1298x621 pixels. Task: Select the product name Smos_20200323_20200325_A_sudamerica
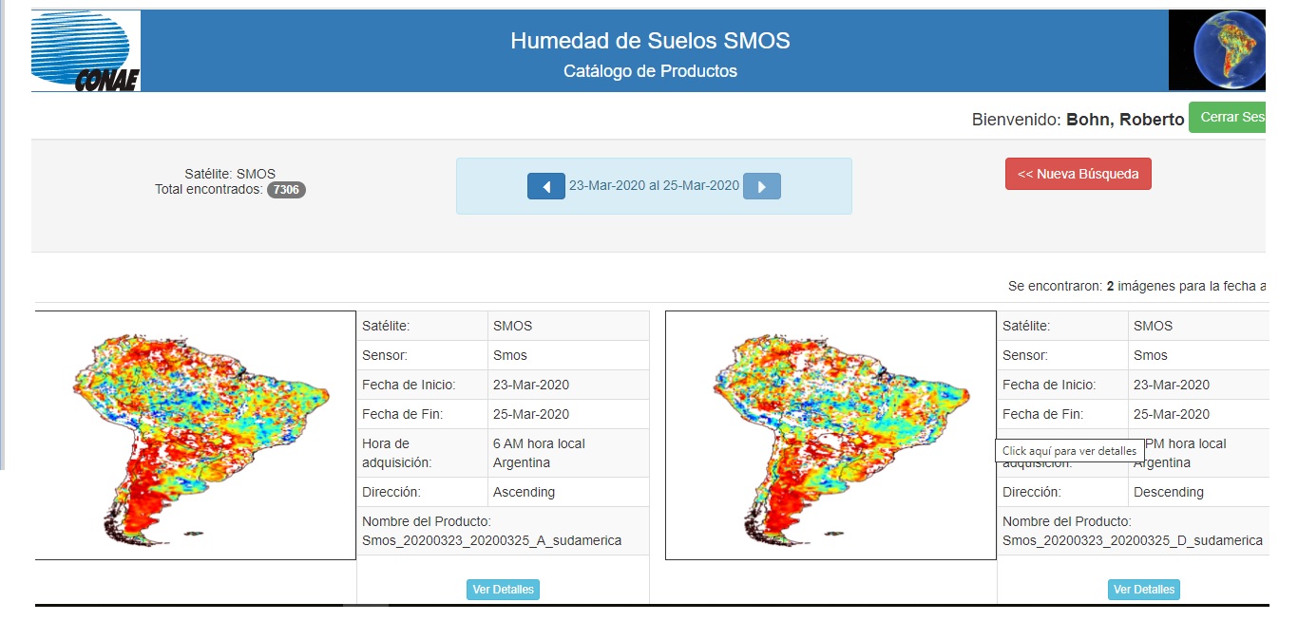(492, 540)
